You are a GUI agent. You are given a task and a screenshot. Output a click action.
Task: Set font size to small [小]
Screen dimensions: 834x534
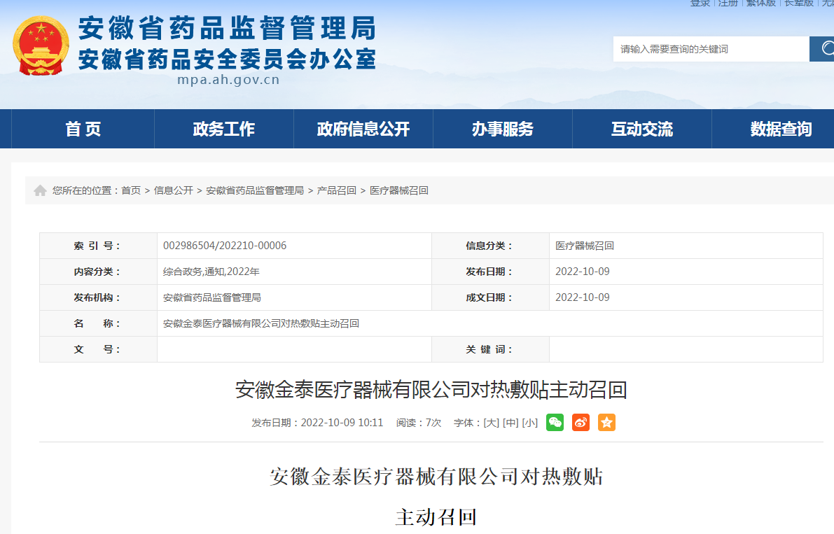point(530,423)
